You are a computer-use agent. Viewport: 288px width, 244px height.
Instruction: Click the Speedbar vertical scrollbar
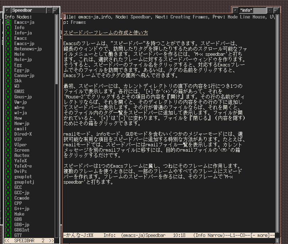click(57, 126)
